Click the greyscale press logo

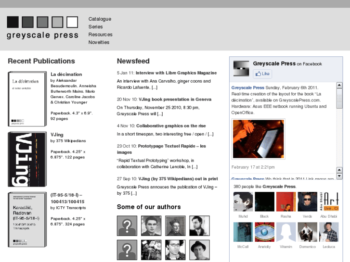click(x=42, y=28)
